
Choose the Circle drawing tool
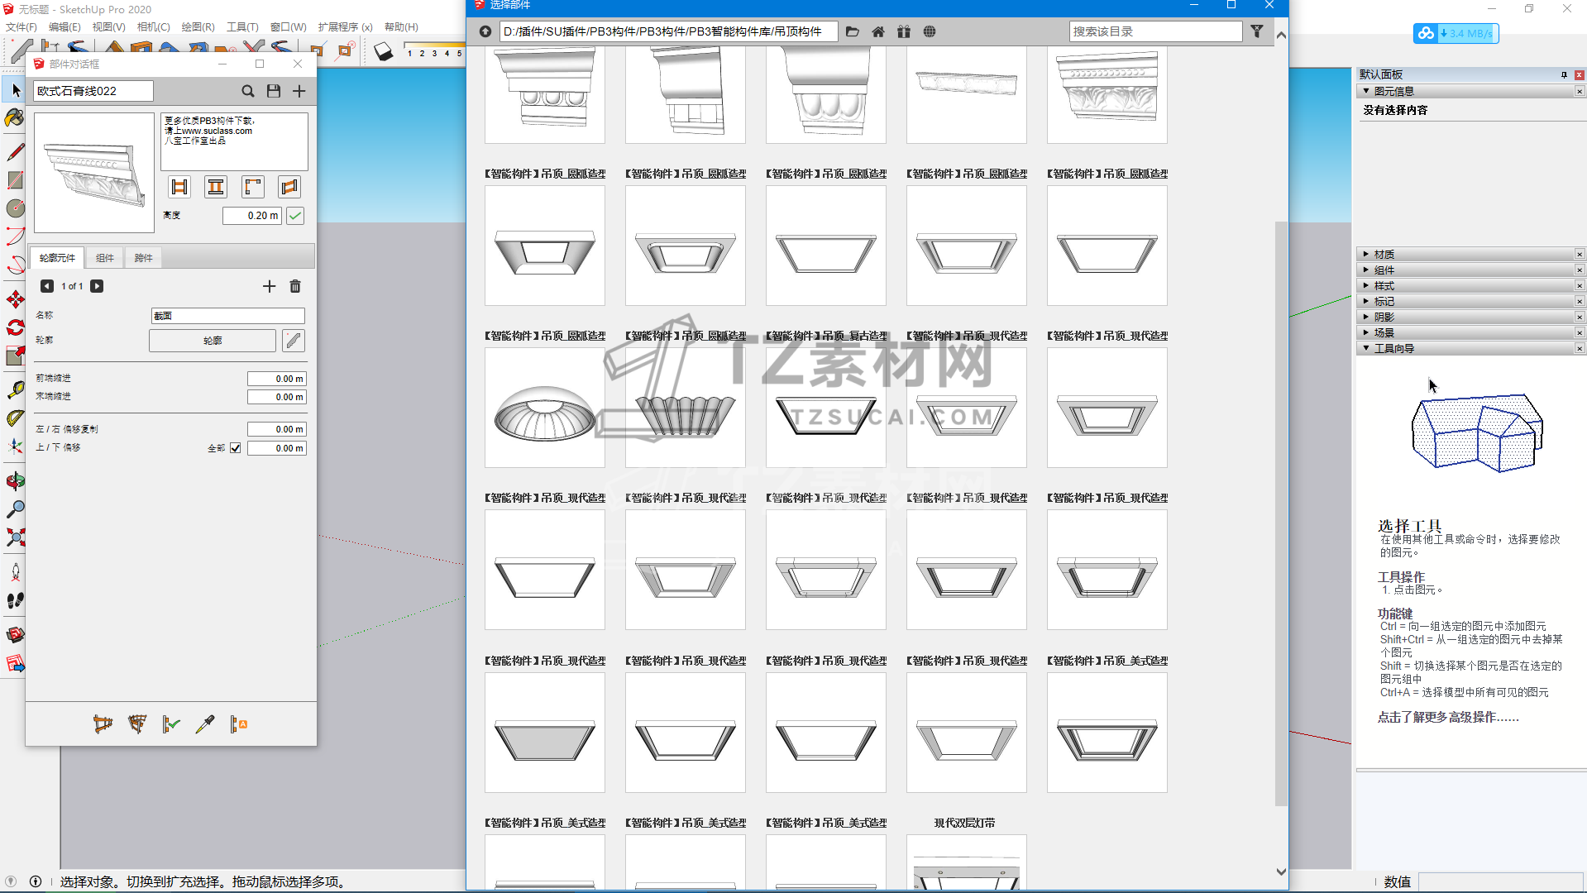point(16,208)
